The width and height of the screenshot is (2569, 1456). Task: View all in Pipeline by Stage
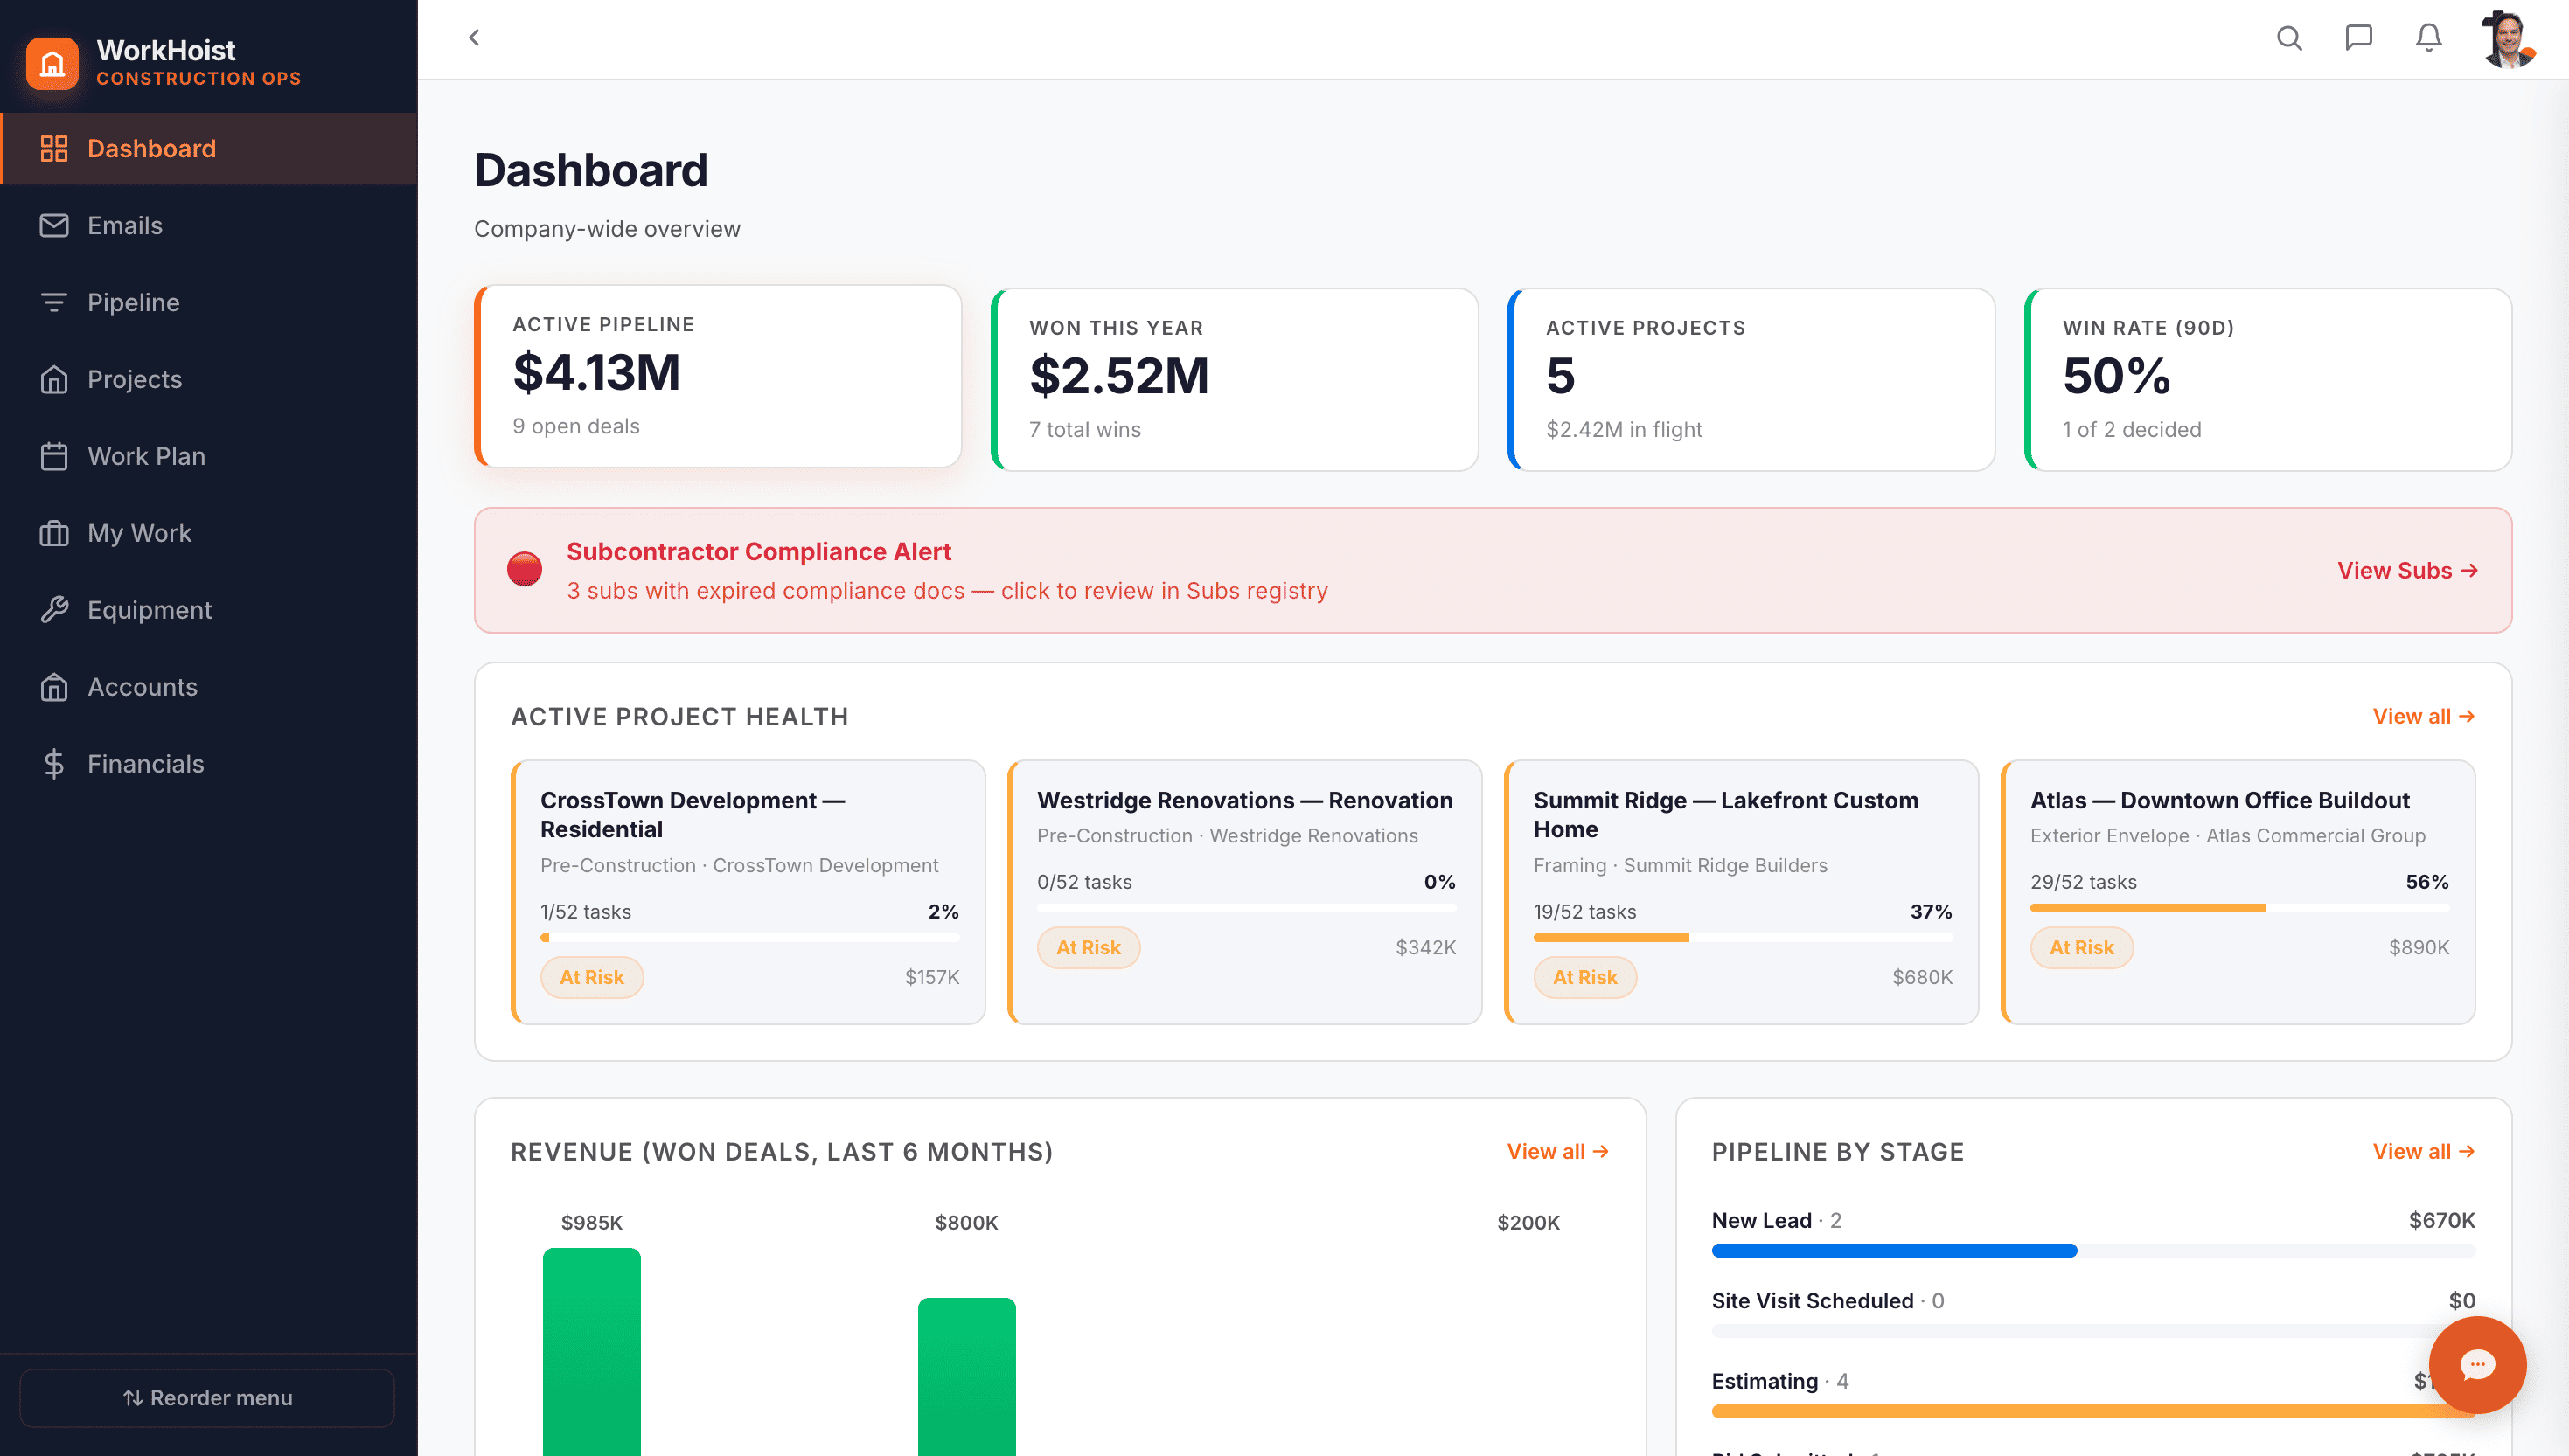(x=2423, y=1152)
